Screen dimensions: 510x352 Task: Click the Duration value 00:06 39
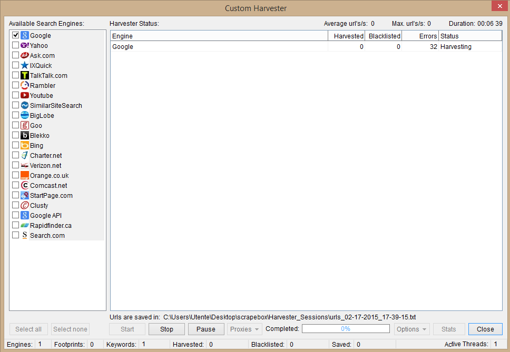click(490, 24)
